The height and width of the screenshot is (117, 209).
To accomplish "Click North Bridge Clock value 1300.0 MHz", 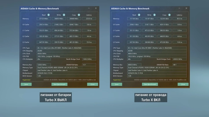I will (89, 59).
